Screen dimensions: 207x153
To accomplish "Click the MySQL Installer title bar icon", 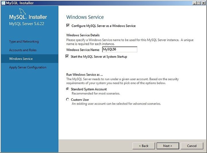I will coord(3,3).
